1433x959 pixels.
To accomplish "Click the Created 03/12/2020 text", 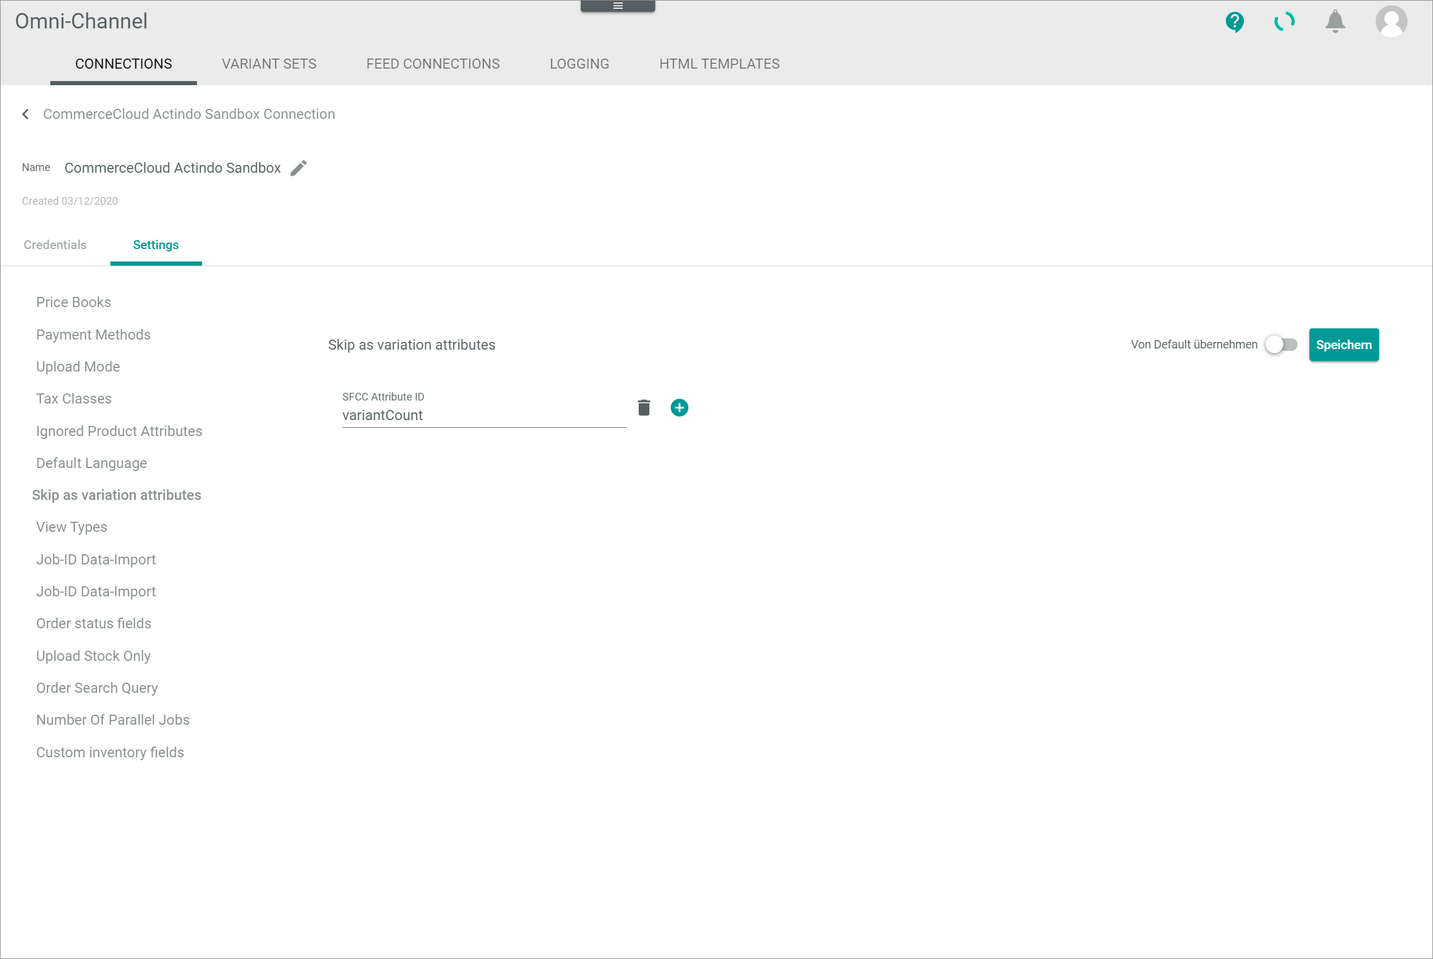I will pos(70,201).
